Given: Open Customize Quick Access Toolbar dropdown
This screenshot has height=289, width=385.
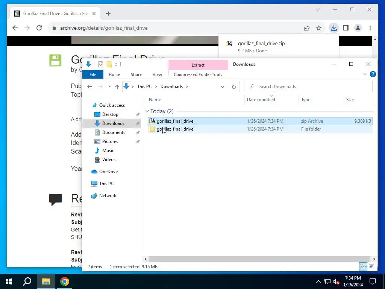Looking at the screenshot, I should pos(116,65).
